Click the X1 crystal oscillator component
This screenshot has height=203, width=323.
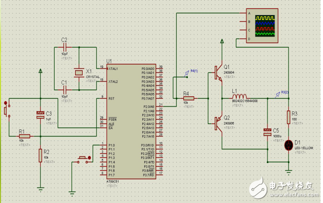[78, 73]
